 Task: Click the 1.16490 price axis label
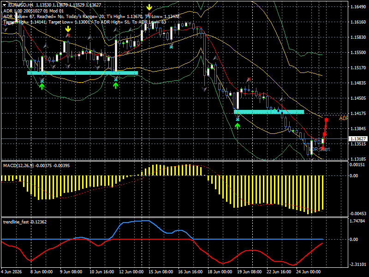click(358, 7)
